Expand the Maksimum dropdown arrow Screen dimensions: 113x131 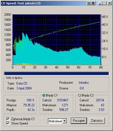pyautogui.click(x=65, y=121)
